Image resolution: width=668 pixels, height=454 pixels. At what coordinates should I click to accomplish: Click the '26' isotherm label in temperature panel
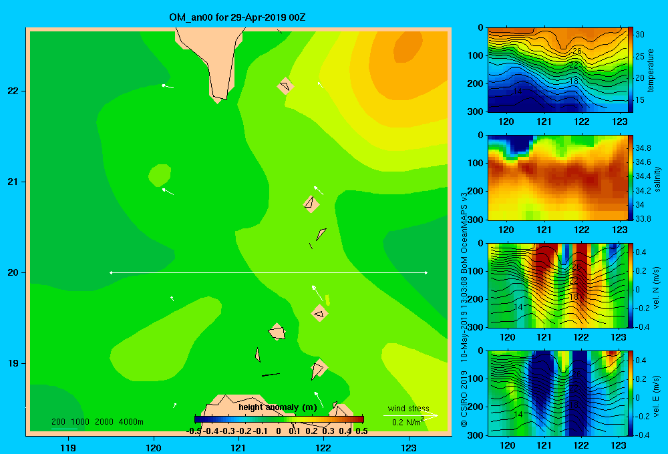(577, 51)
